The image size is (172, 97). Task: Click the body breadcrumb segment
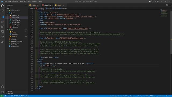[x=56, y=8]
